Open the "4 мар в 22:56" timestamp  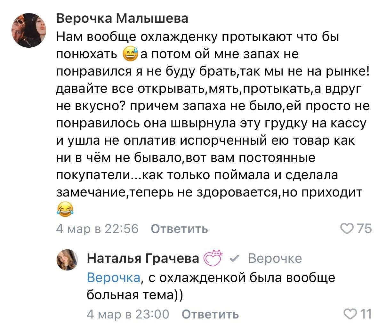point(97,229)
